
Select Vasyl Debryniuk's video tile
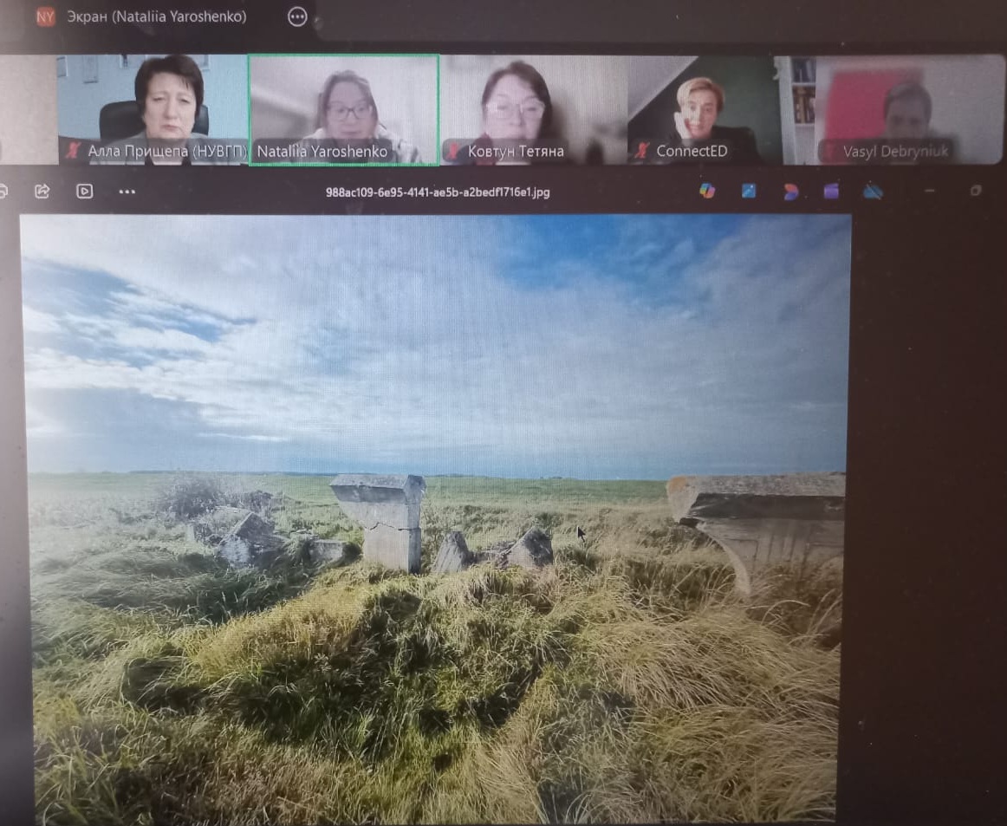pos(891,108)
